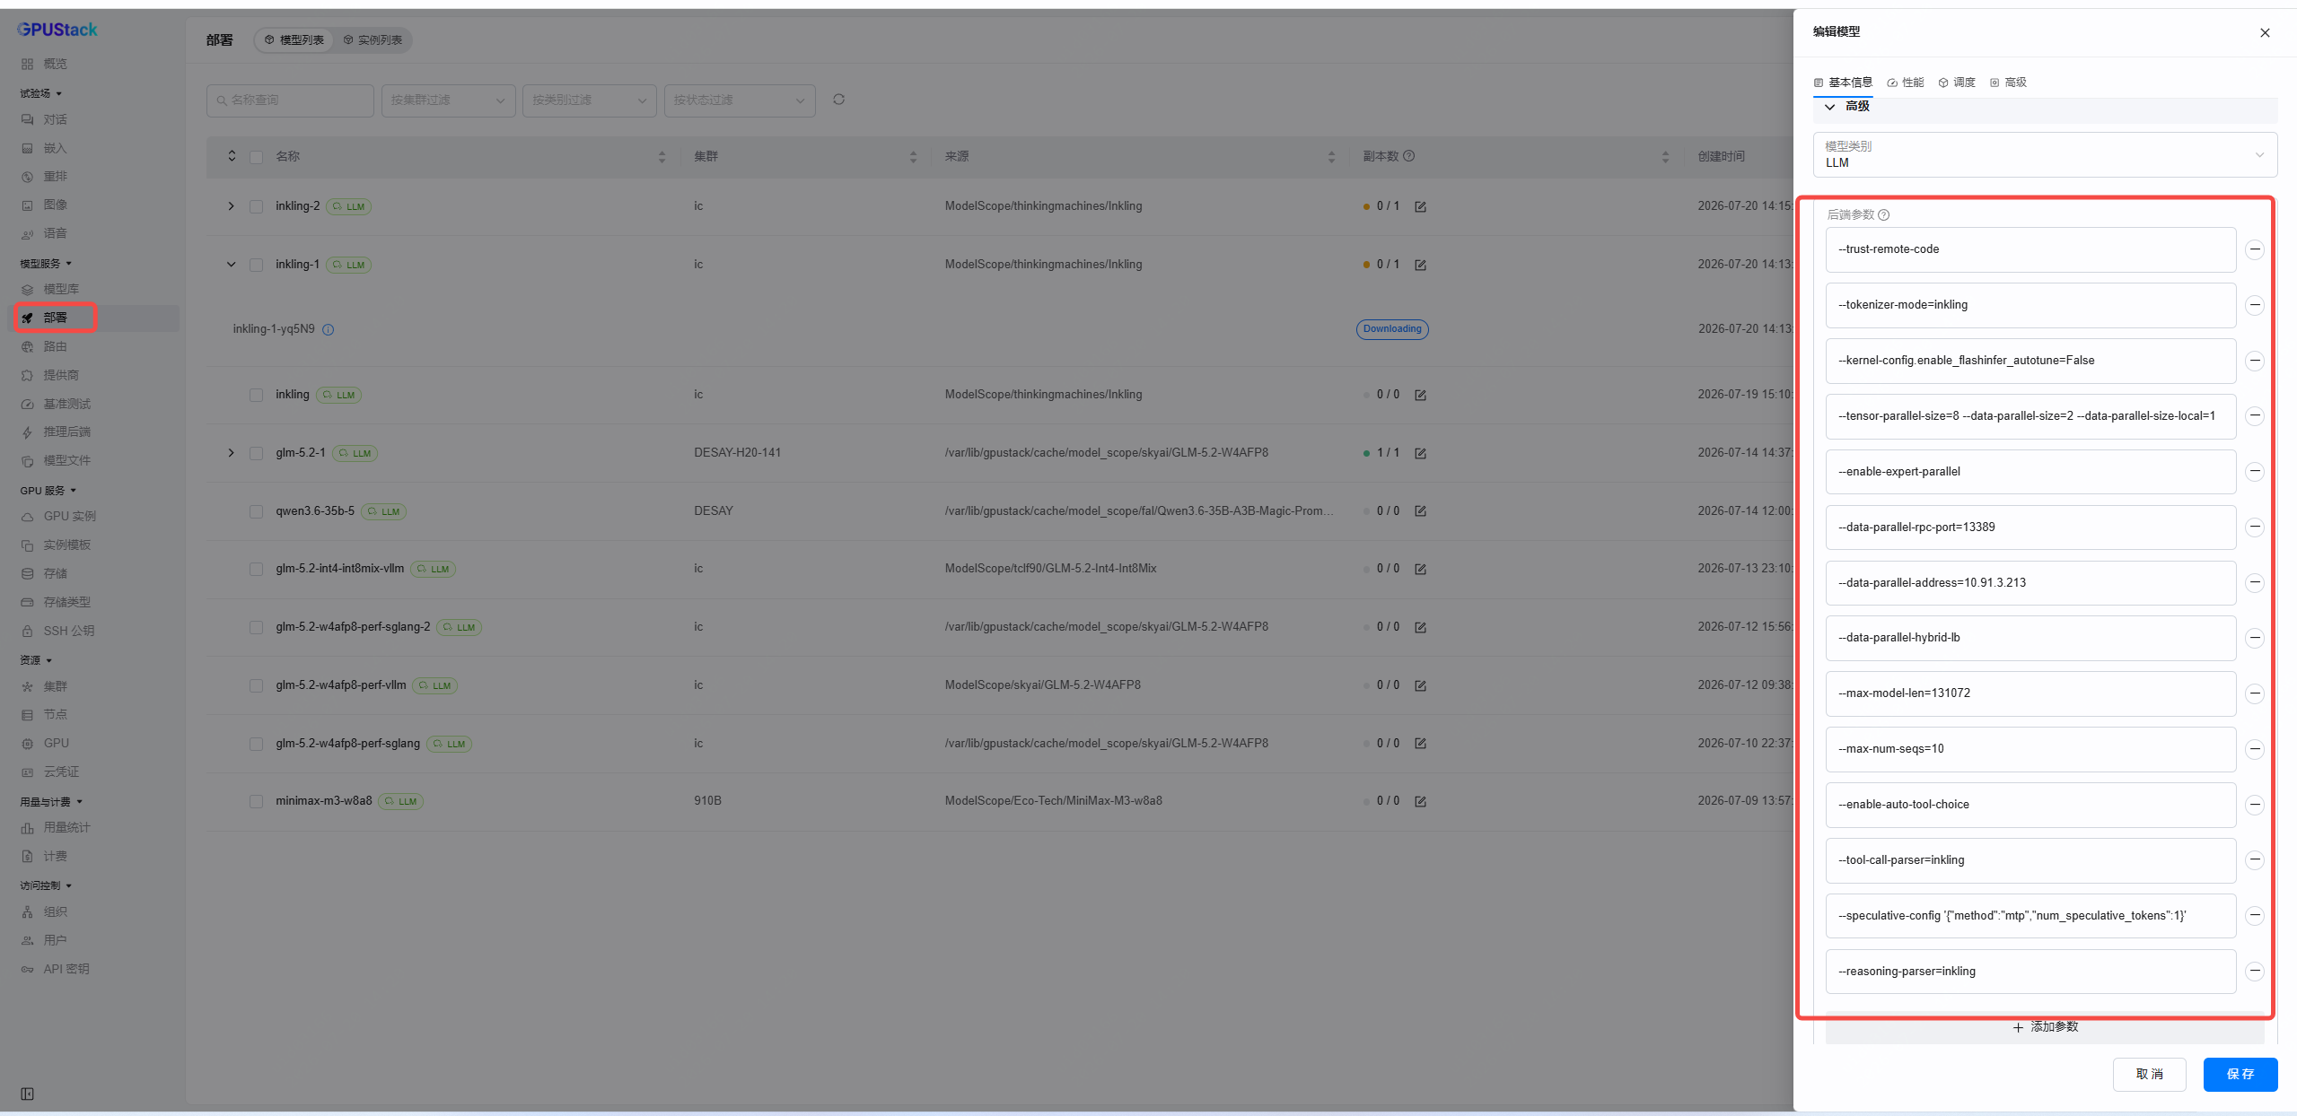Expand the inkling-2 row

point(231,206)
